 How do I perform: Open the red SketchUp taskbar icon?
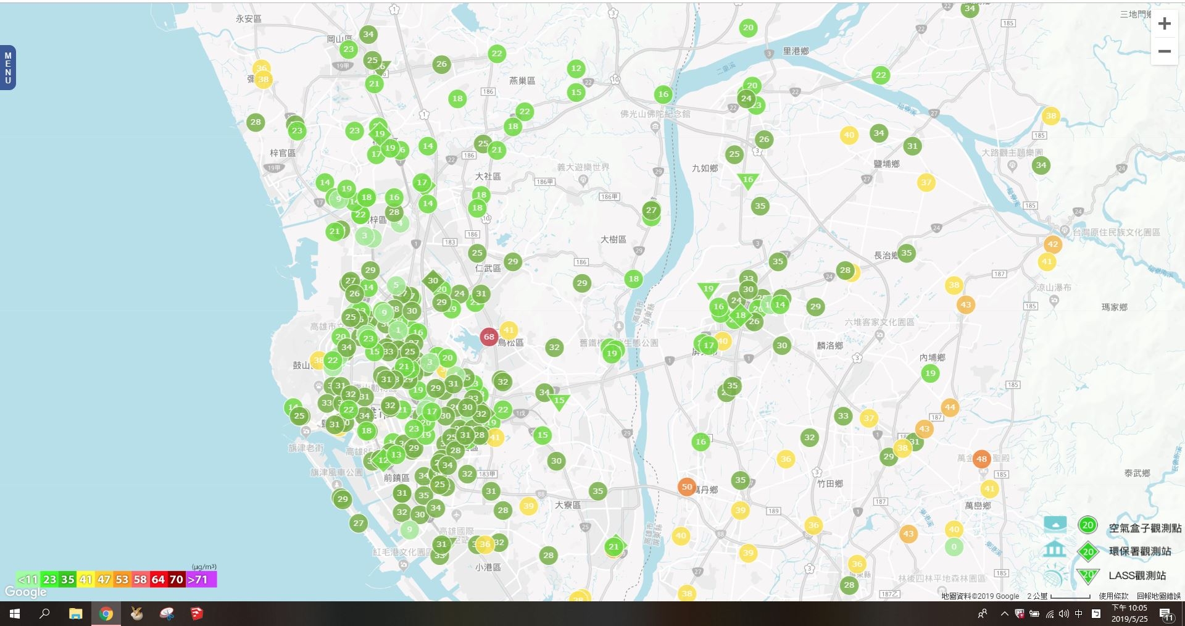tap(197, 614)
